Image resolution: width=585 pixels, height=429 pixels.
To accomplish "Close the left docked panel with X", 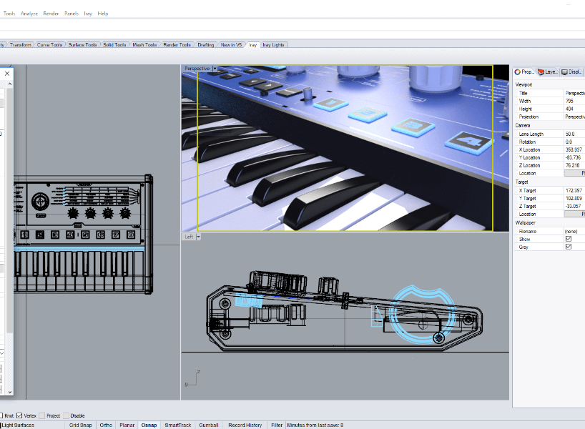I will click(x=7, y=73).
